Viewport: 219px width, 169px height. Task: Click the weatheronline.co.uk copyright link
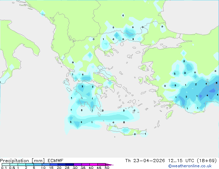[x=190, y=166]
